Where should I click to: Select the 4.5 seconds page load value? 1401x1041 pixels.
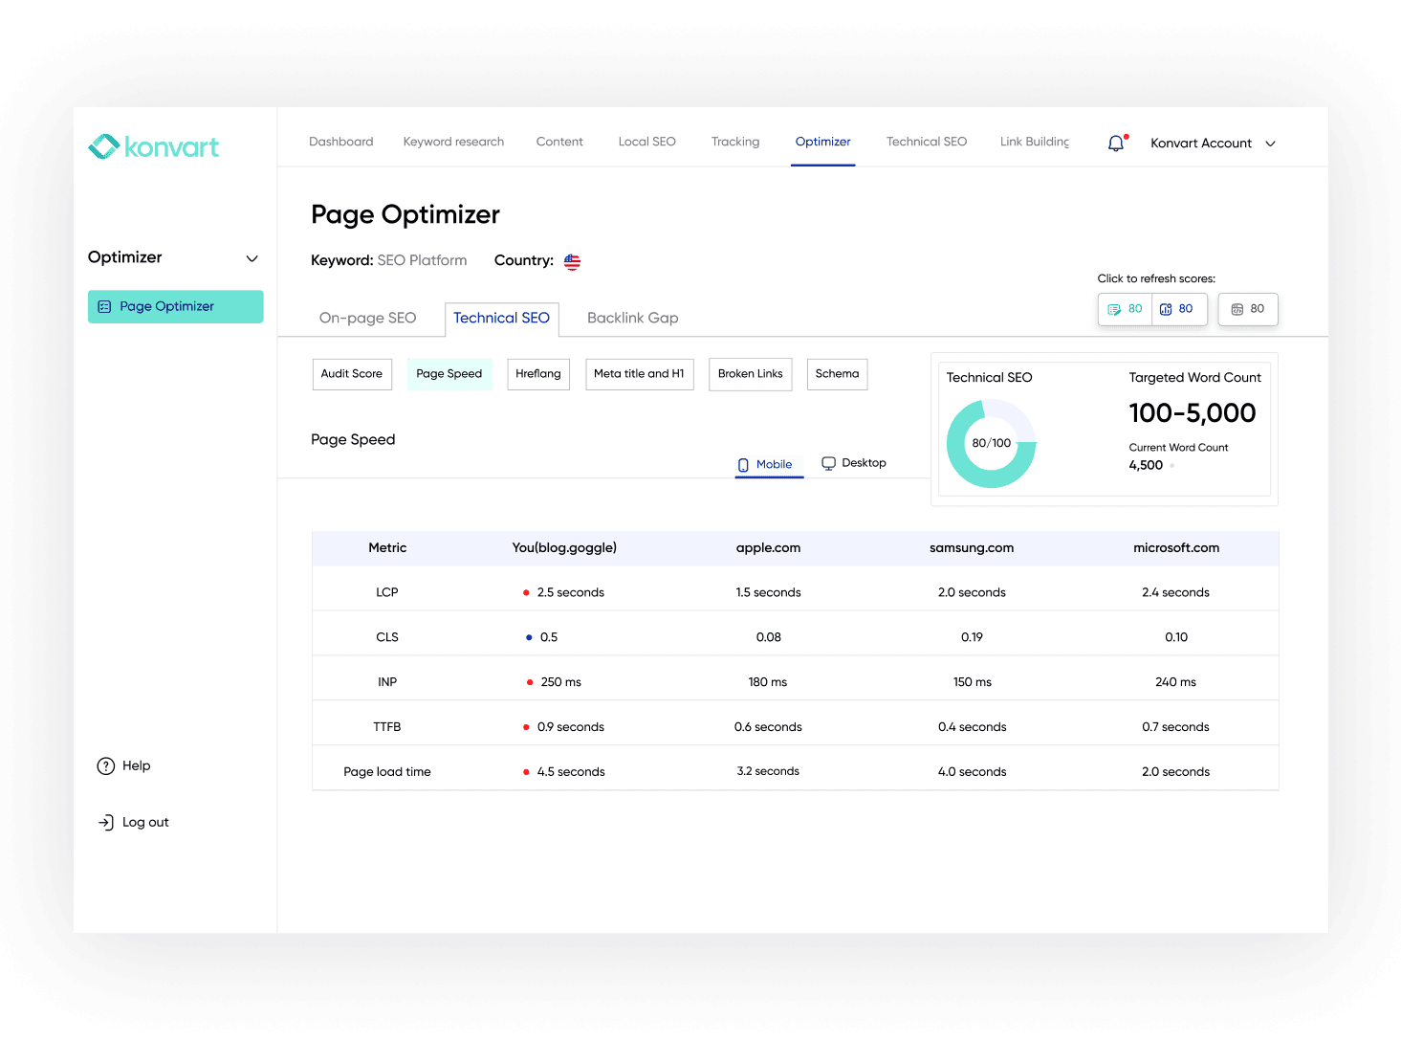coord(571,771)
